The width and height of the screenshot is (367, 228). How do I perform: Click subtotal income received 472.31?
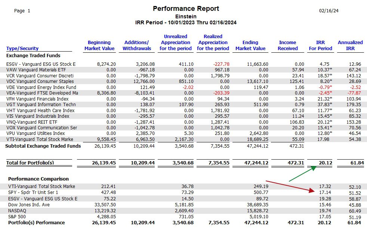pyautogui.click(x=296, y=146)
